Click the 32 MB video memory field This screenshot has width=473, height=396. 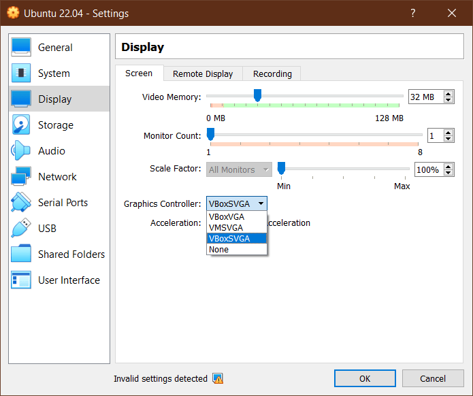(x=426, y=97)
